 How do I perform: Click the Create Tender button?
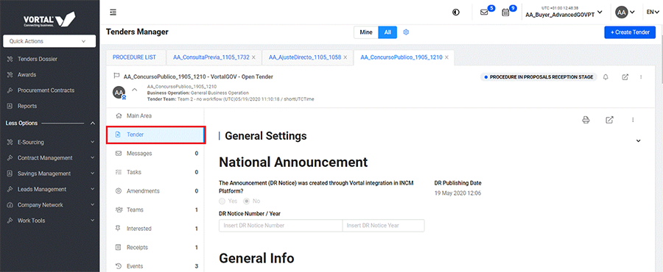coord(630,32)
